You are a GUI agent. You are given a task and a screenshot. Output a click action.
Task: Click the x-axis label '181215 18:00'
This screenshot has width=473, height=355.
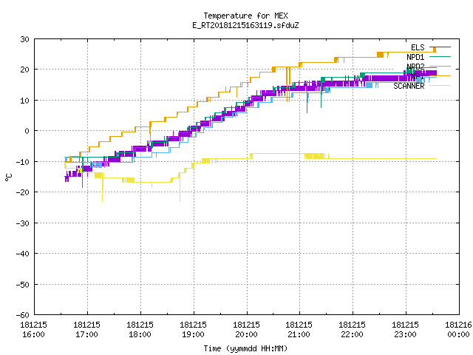click(140, 329)
